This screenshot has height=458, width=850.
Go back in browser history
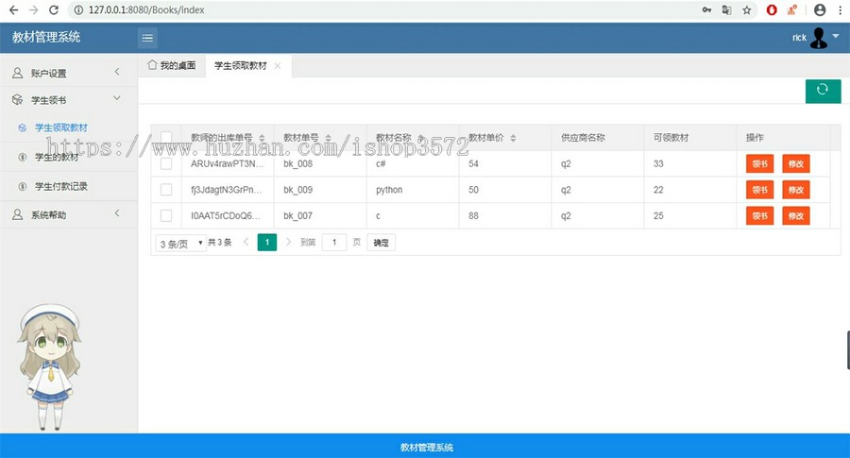14,9
